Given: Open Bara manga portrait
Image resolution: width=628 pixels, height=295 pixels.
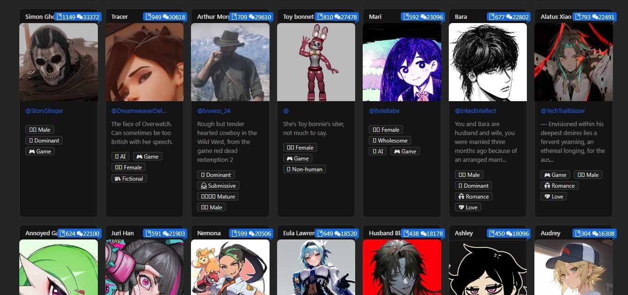Looking at the screenshot, I should point(488,62).
